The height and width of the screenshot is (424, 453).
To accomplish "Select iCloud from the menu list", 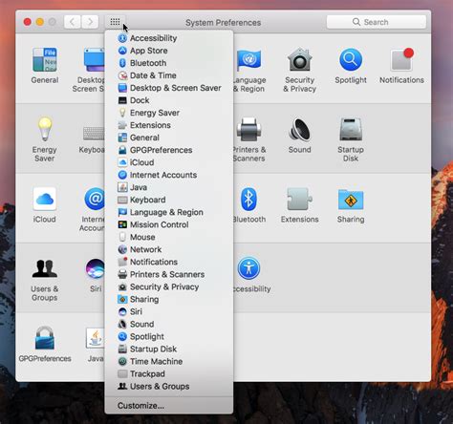I will click(x=169, y=162).
